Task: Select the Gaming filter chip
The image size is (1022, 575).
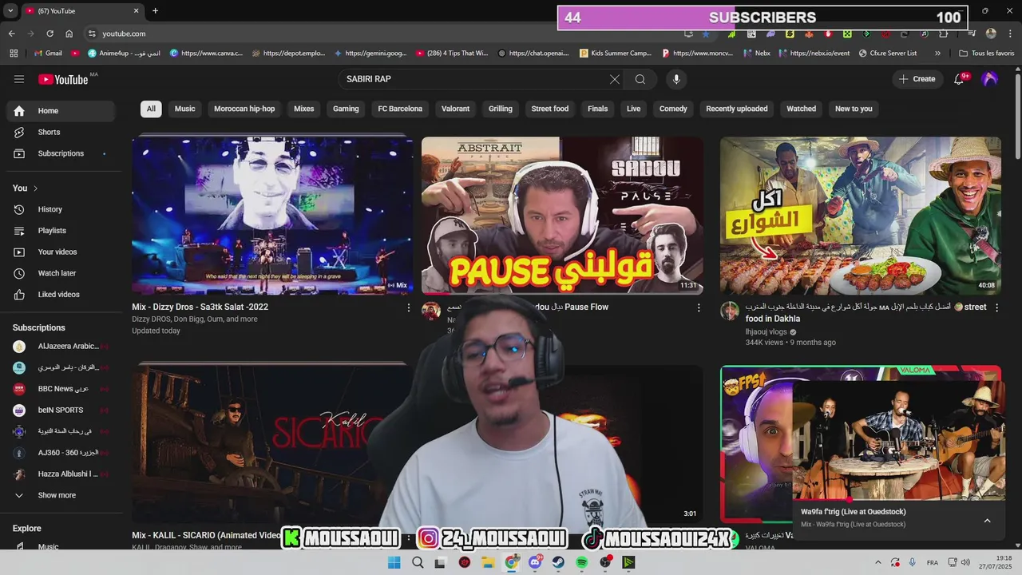Action: click(346, 109)
